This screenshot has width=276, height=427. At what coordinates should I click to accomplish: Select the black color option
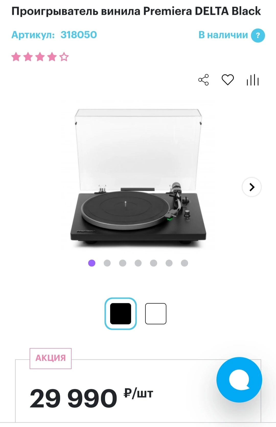[x=121, y=313]
